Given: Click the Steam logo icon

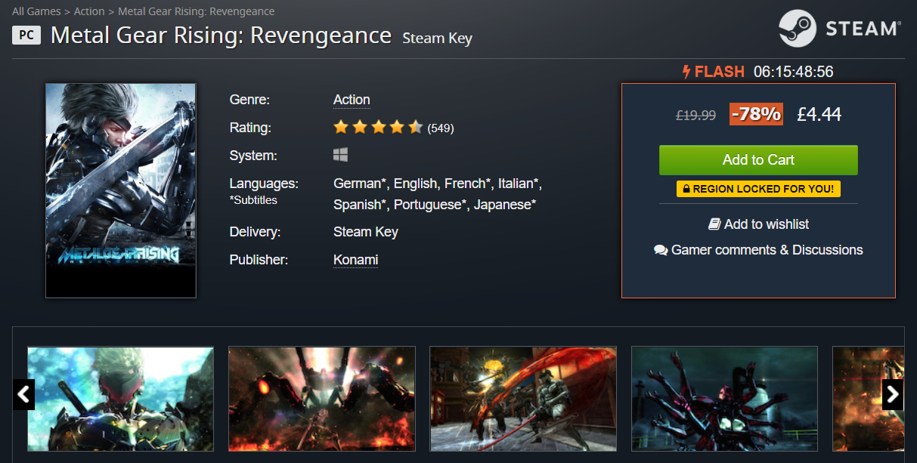Looking at the screenshot, I should point(798,29).
